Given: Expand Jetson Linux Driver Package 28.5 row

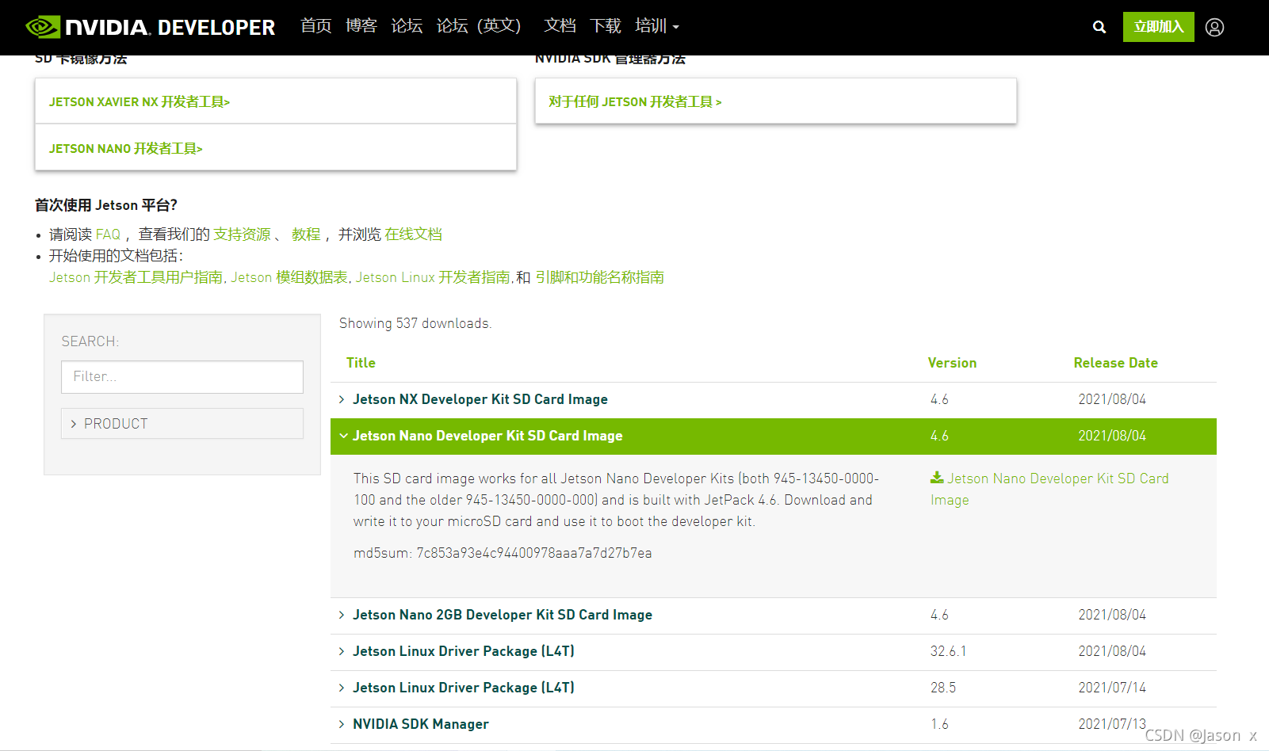Looking at the screenshot, I should (774, 688).
